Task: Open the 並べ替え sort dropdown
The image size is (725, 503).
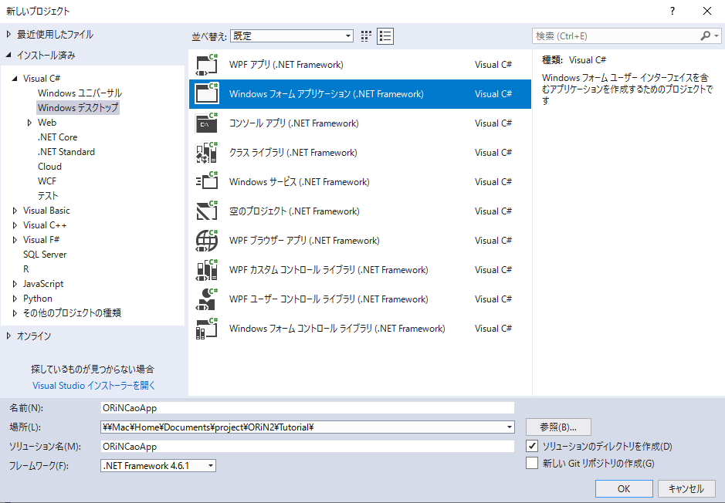Action: pyautogui.click(x=292, y=36)
